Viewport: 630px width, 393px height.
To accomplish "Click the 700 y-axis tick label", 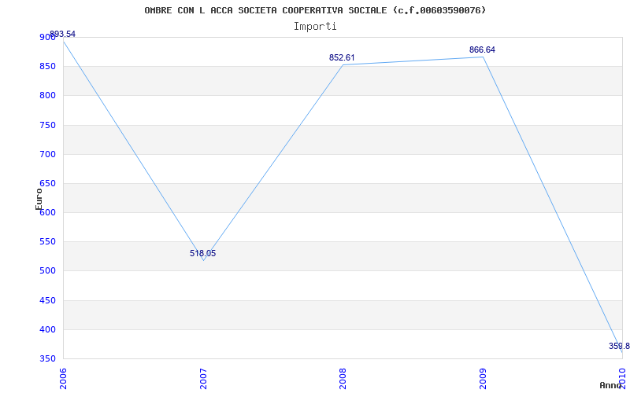I will coord(46,154).
